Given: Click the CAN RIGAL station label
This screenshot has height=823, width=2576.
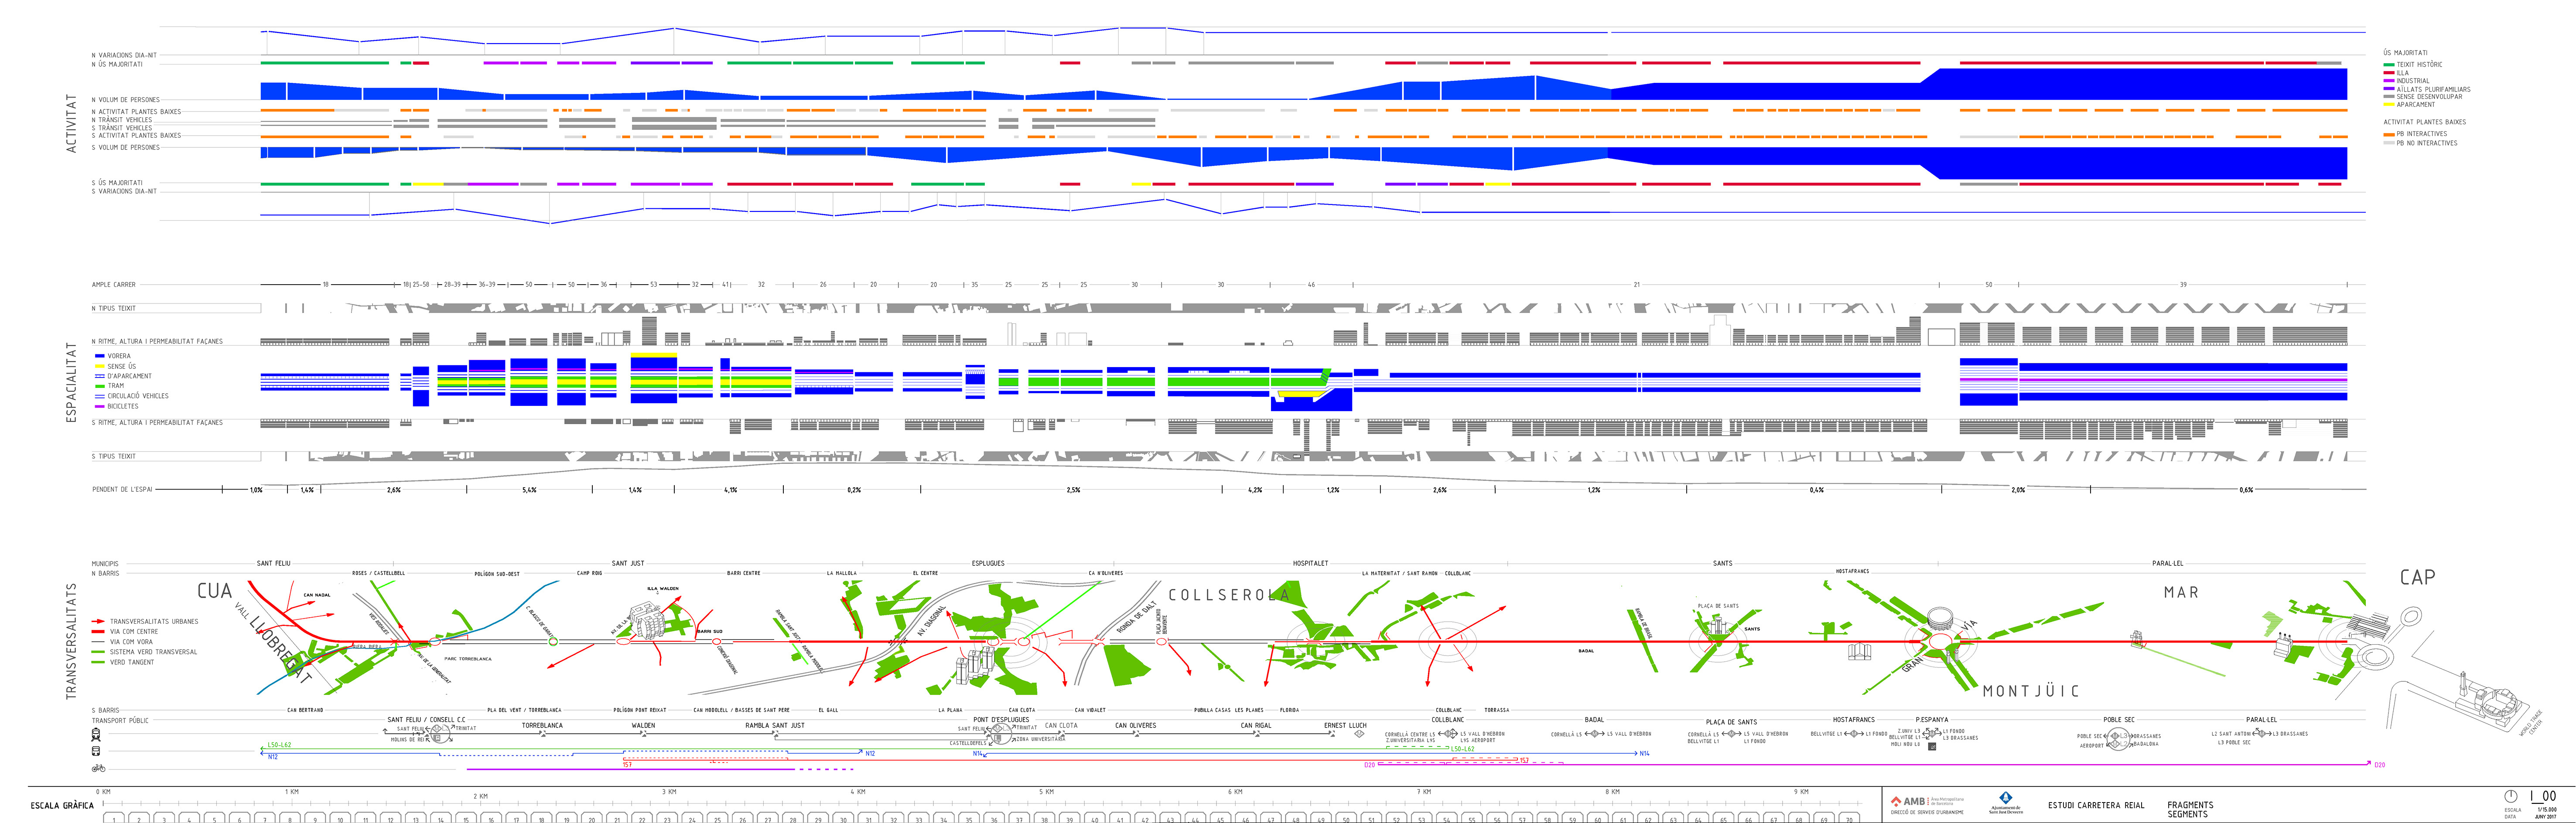Looking at the screenshot, I should tap(1256, 726).
